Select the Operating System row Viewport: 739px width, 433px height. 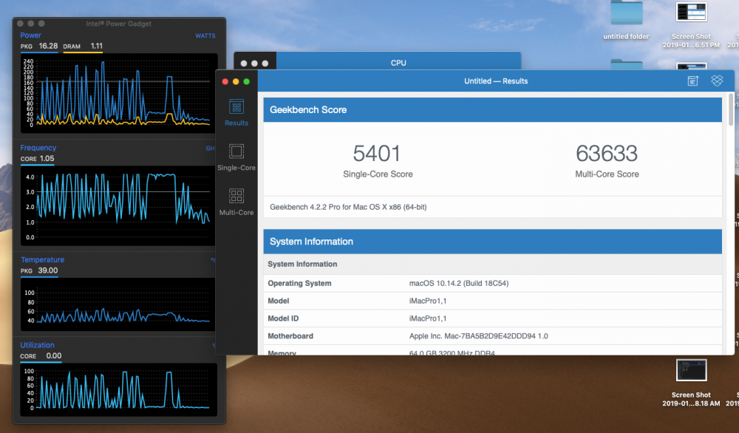[492, 283]
